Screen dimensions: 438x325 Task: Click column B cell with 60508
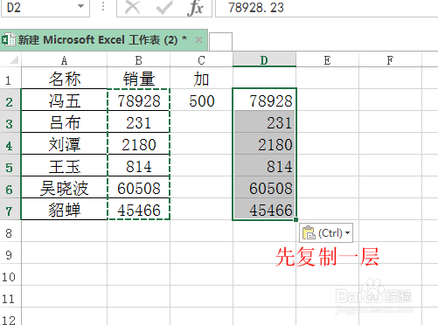tap(139, 187)
